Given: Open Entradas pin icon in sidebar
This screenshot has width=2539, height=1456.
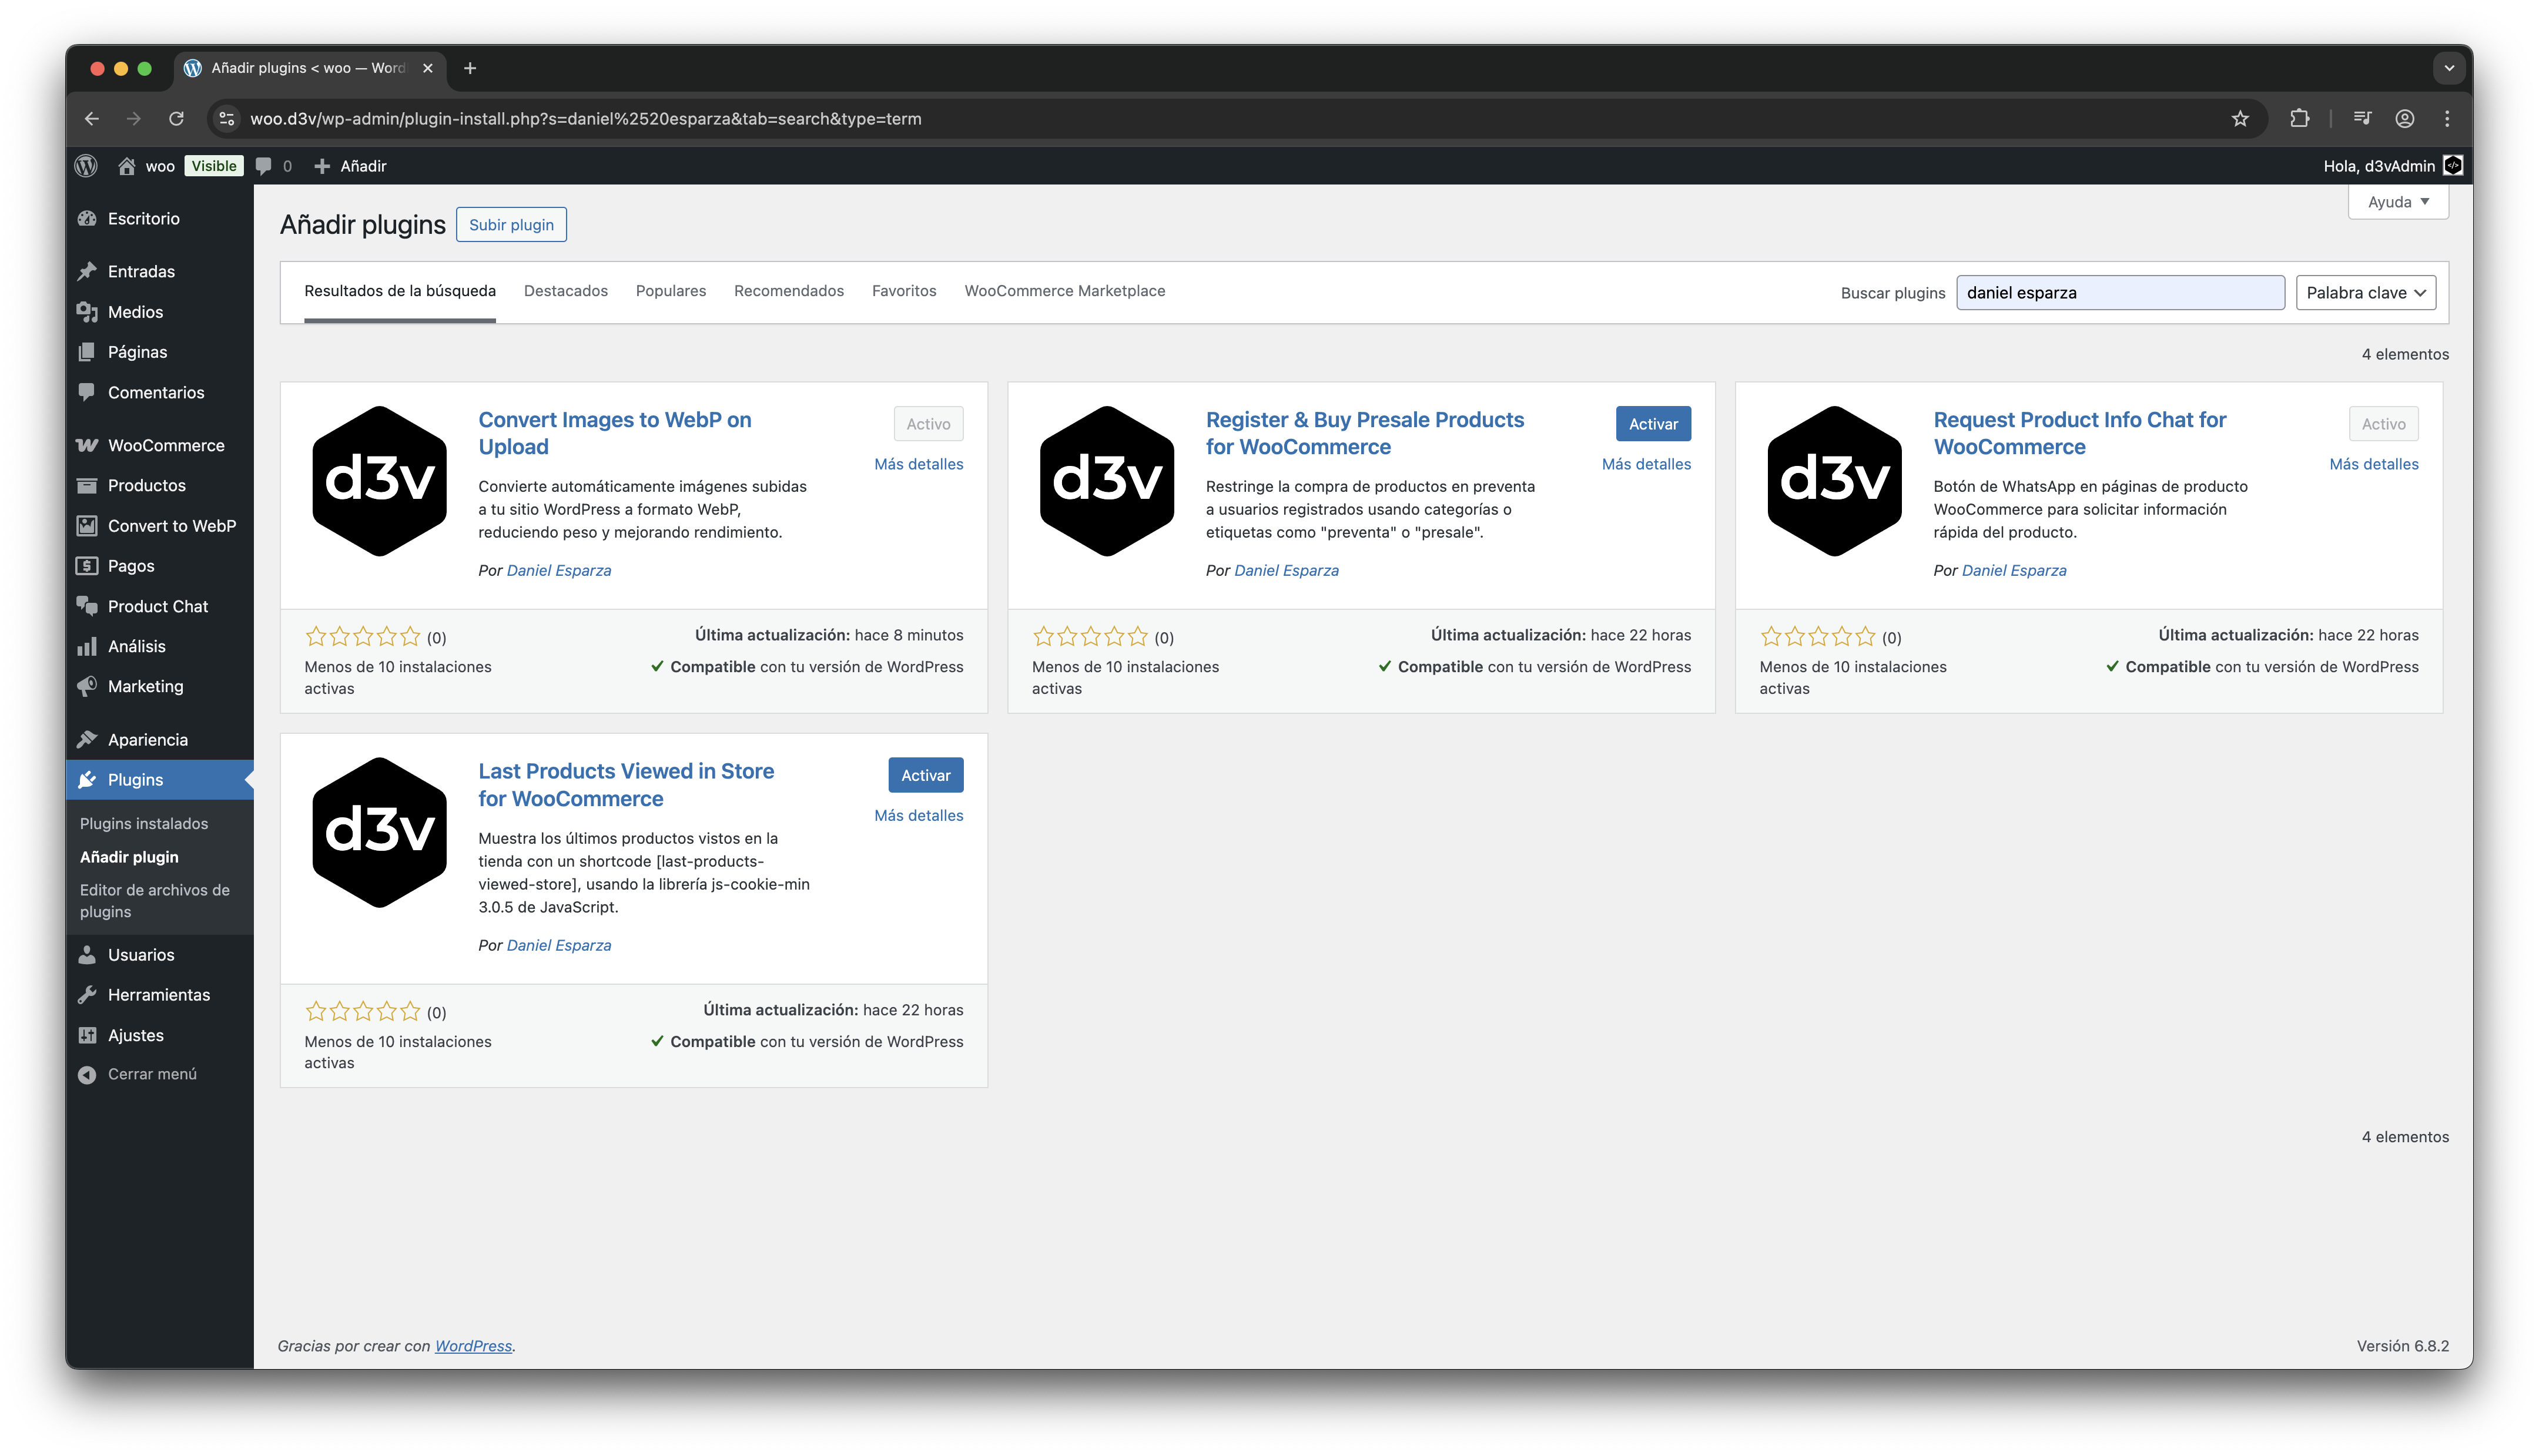Looking at the screenshot, I should click(88, 271).
